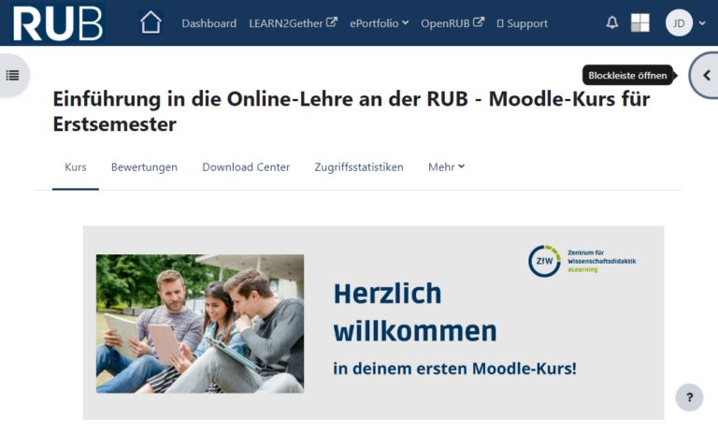
Task: Select the Kurs tab
Action: [x=76, y=167]
